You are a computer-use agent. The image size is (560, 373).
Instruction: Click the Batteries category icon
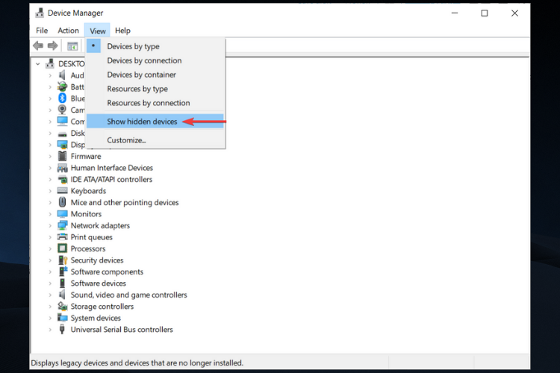point(63,87)
